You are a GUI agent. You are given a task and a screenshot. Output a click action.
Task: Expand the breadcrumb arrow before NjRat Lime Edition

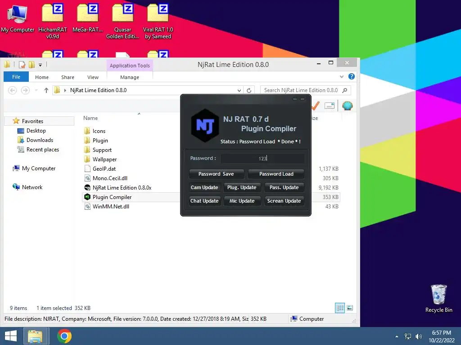tap(65, 90)
